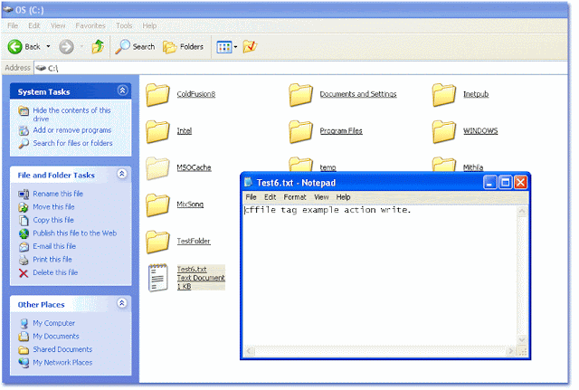Click inside the Notepad text area

pyautogui.click(x=380, y=275)
